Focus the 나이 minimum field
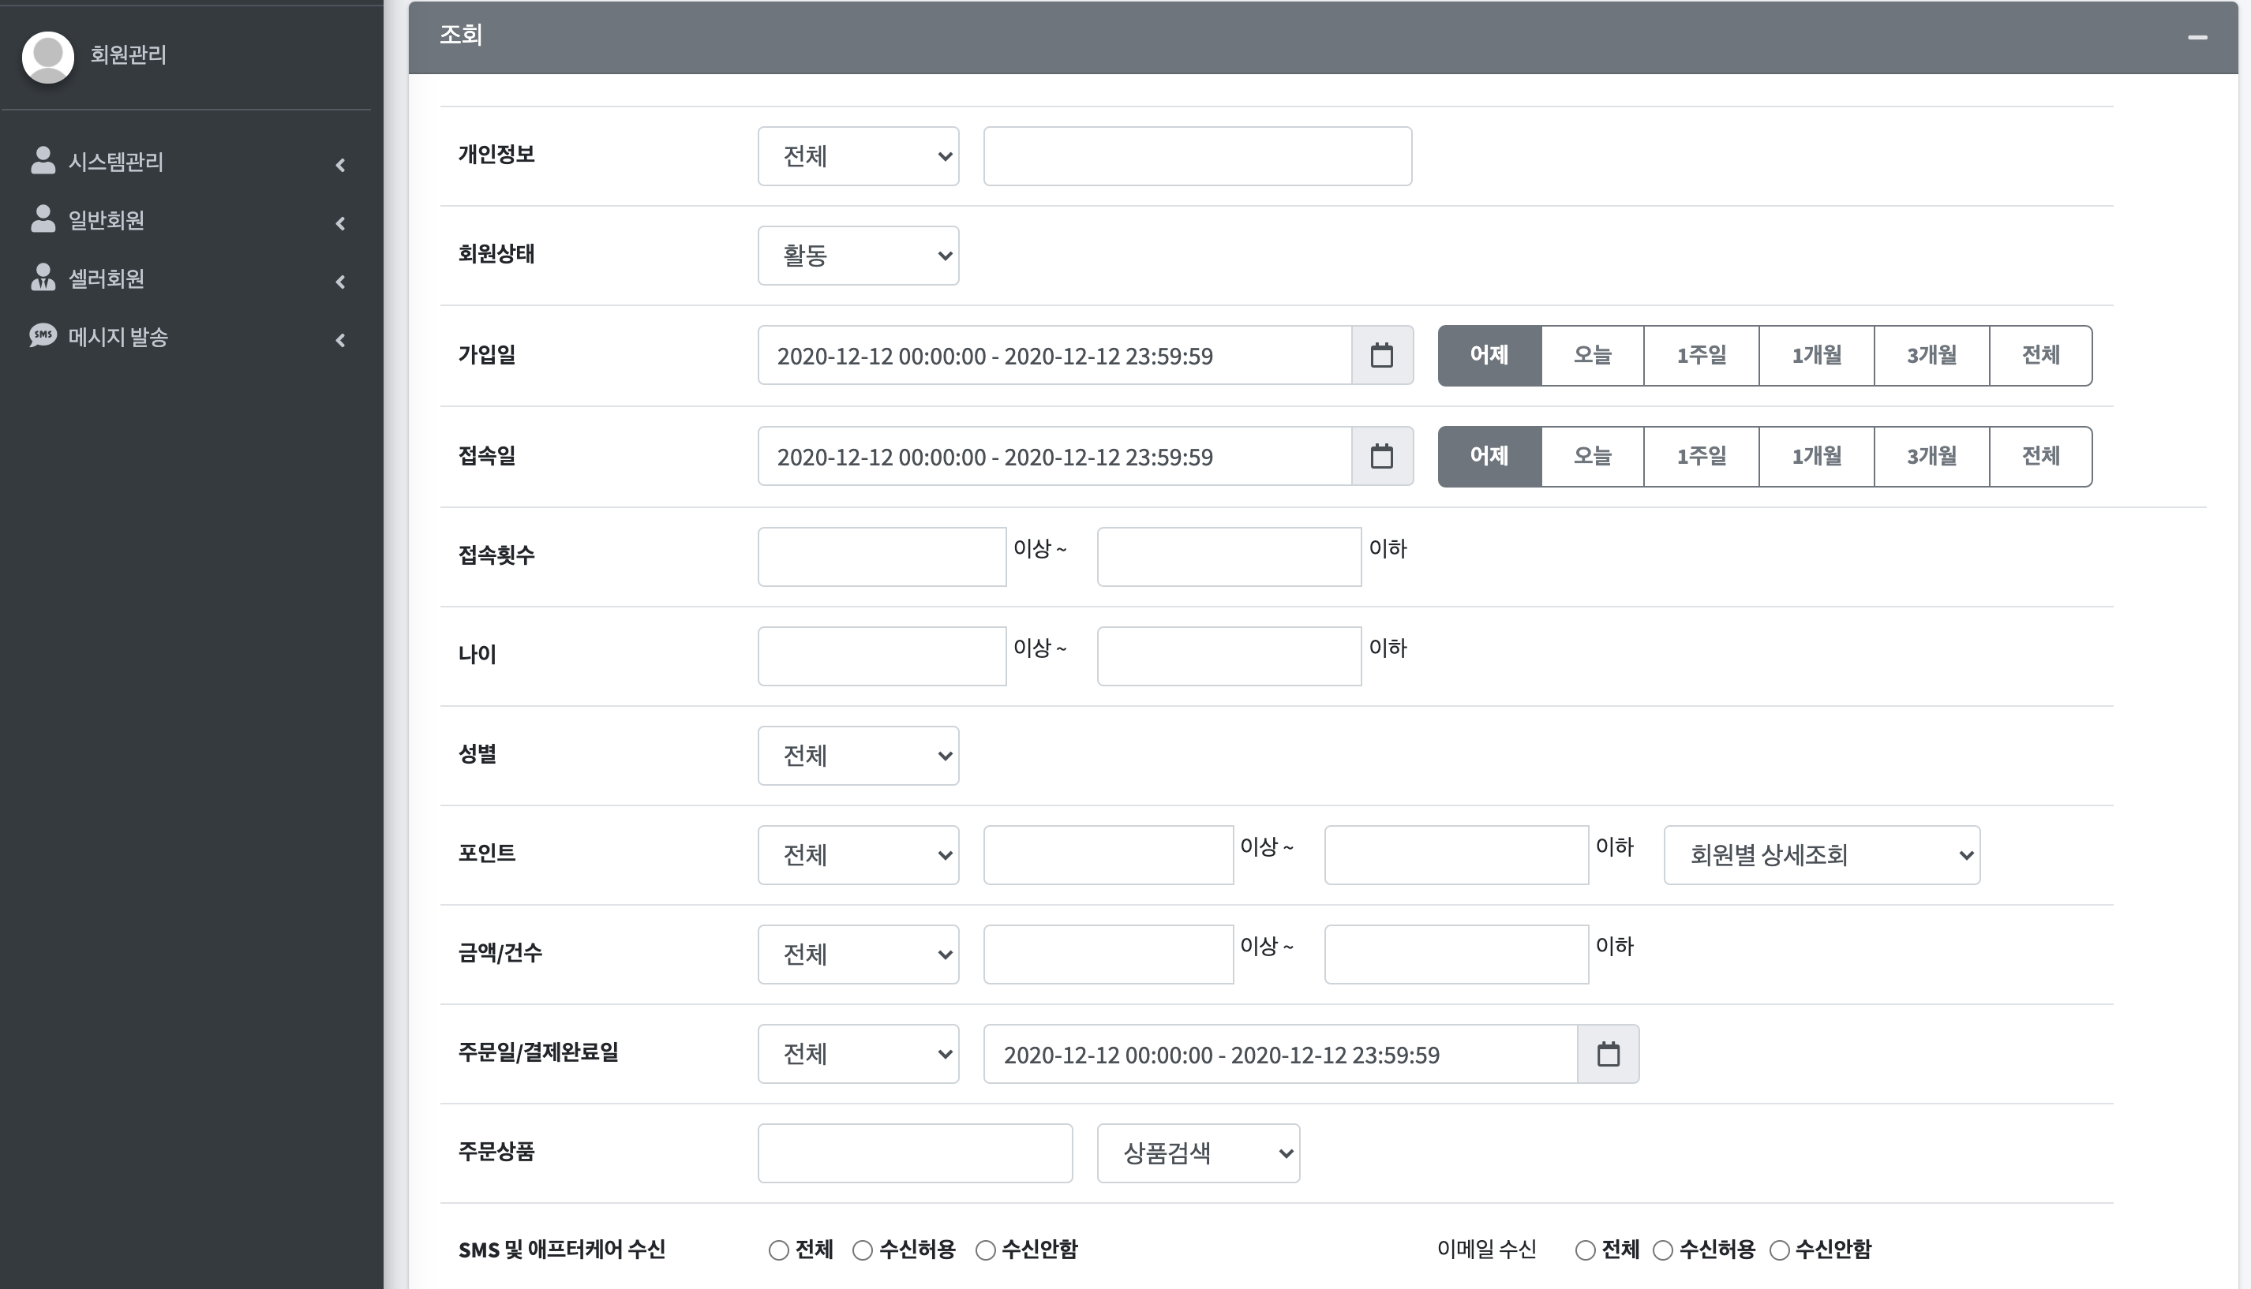Viewport: 2251px width, 1289px height. click(x=882, y=655)
